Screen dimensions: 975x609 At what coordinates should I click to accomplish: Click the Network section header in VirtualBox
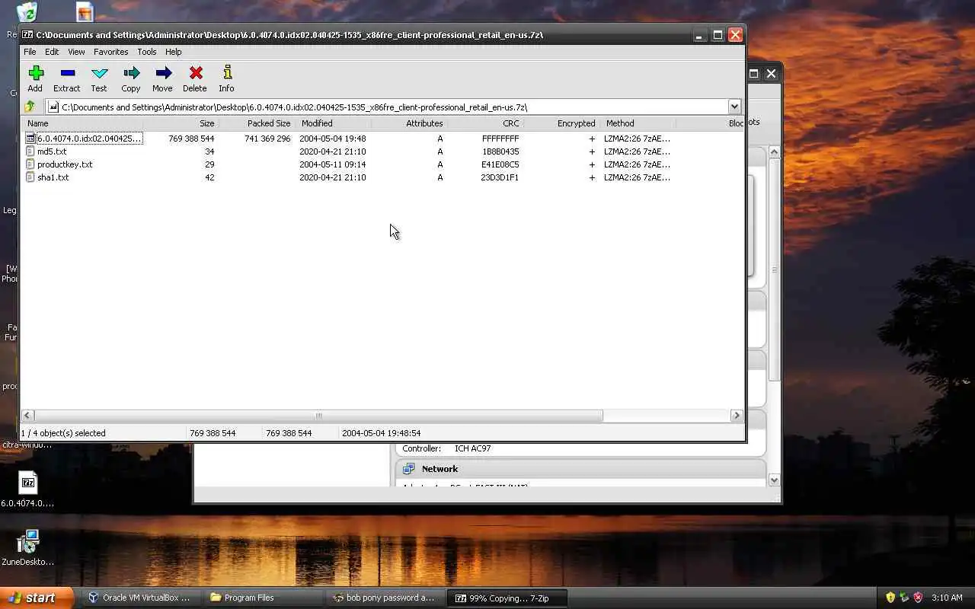click(x=580, y=469)
